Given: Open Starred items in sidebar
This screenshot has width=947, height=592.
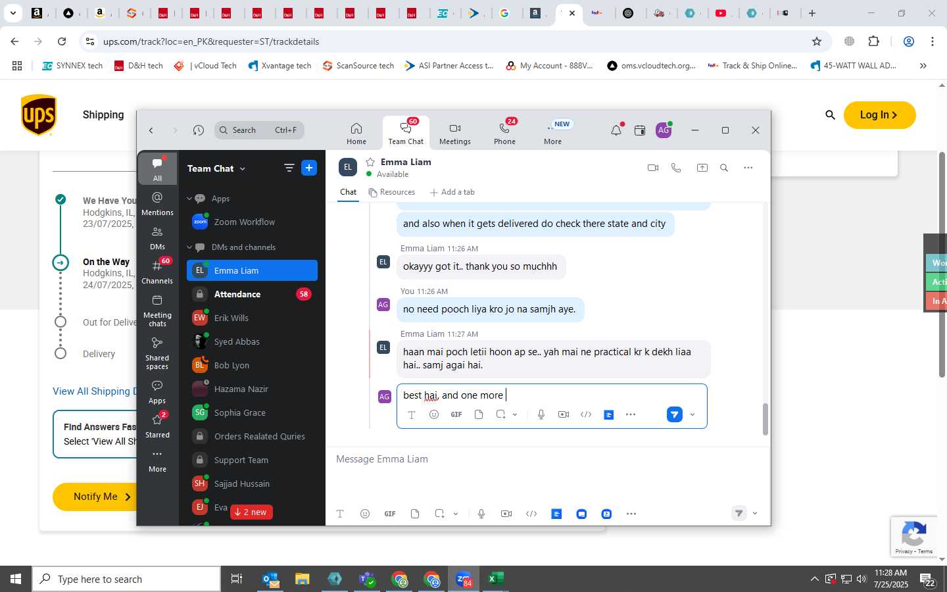Looking at the screenshot, I should click(157, 425).
